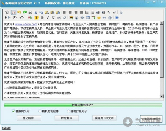The height and width of the screenshot is (131, 166).
Task: Insert hyperlink chain icon
Action: [x=104, y=18]
